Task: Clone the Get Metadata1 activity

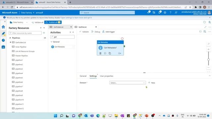Action: pos(110,53)
